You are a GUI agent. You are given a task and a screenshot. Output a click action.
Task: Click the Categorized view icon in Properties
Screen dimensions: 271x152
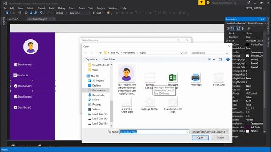pos(228,28)
